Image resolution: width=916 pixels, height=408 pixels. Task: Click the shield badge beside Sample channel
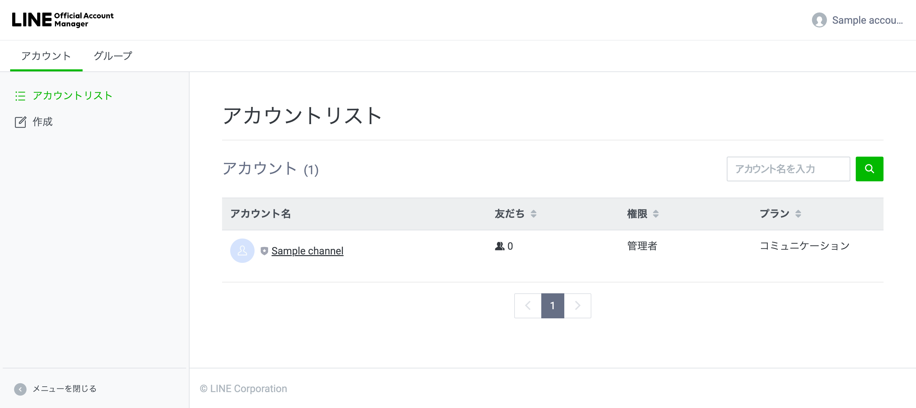pyautogui.click(x=264, y=251)
